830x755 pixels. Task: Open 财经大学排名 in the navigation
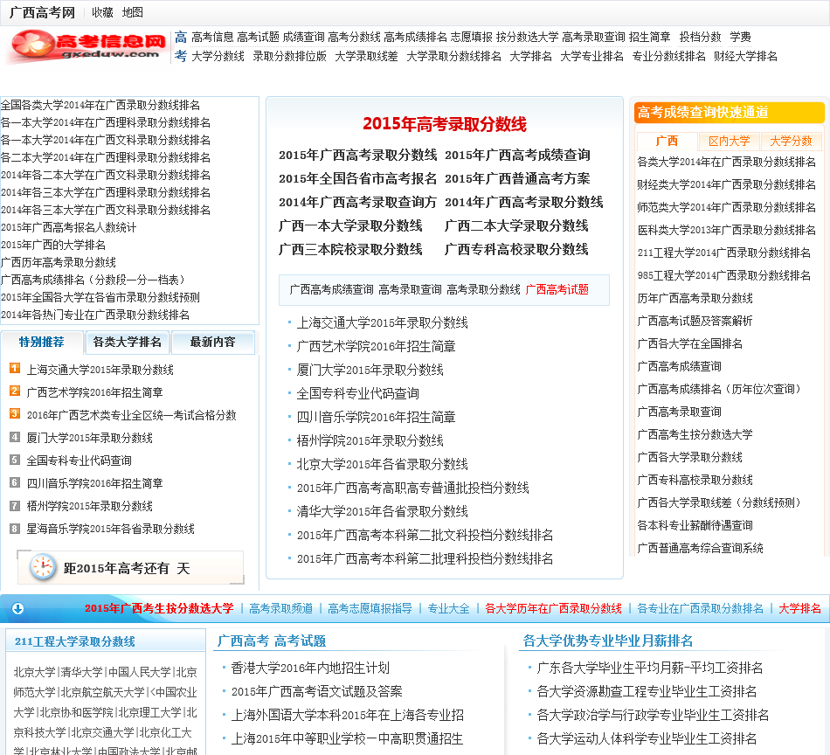745,56
